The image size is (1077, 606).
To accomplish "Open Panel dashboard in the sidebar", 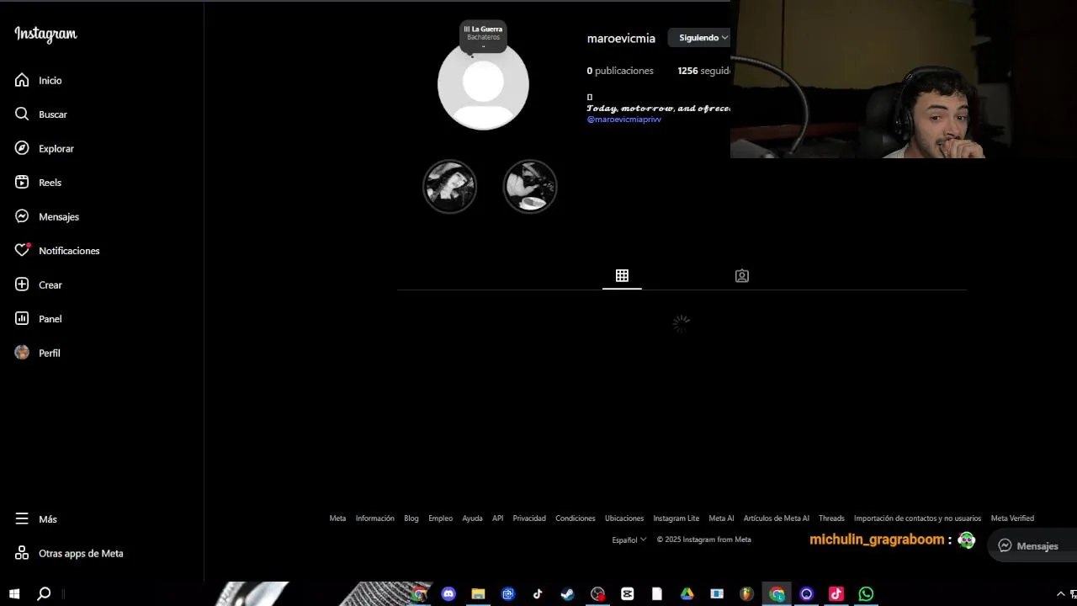I will tap(39, 318).
